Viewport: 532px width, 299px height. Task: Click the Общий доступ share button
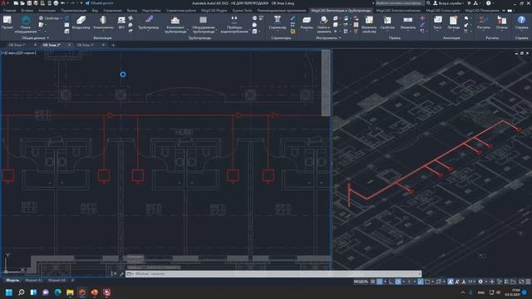point(100,3)
